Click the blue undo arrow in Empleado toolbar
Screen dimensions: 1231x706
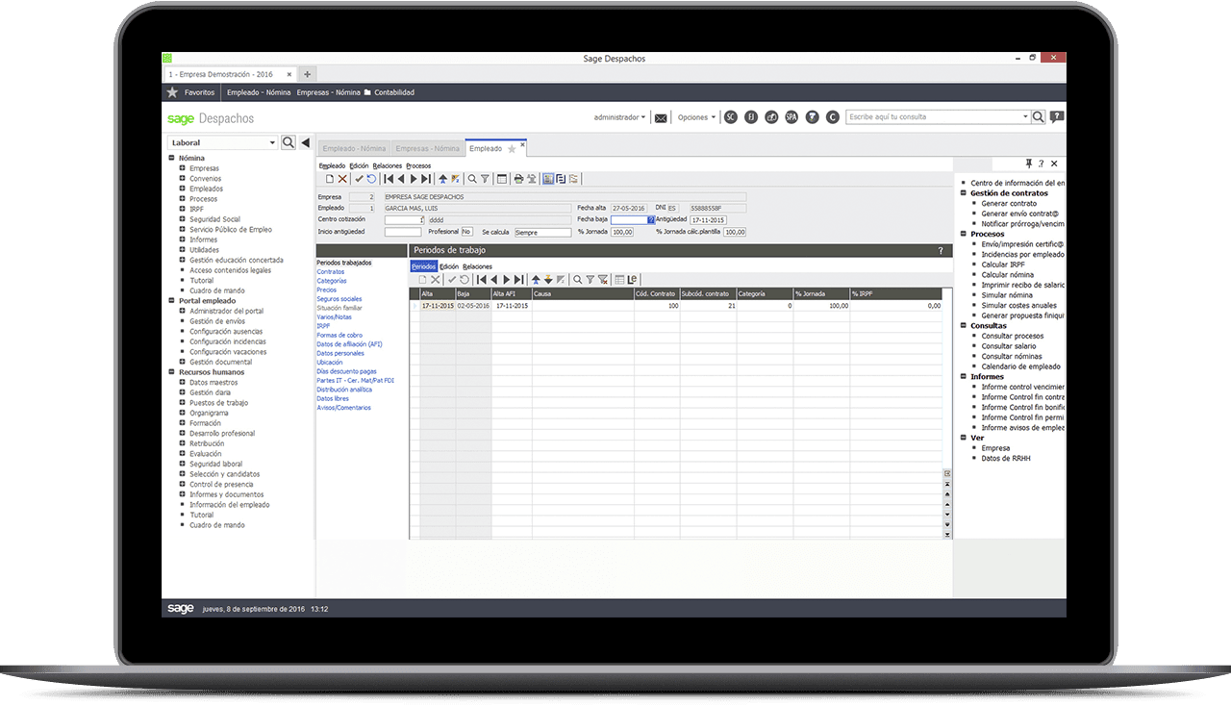(x=371, y=179)
